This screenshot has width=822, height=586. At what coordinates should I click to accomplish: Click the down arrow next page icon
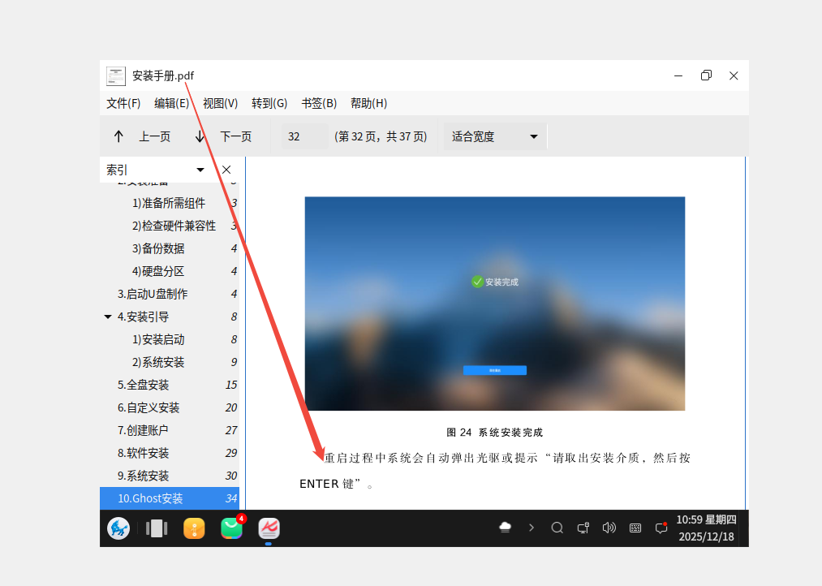pyautogui.click(x=200, y=137)
